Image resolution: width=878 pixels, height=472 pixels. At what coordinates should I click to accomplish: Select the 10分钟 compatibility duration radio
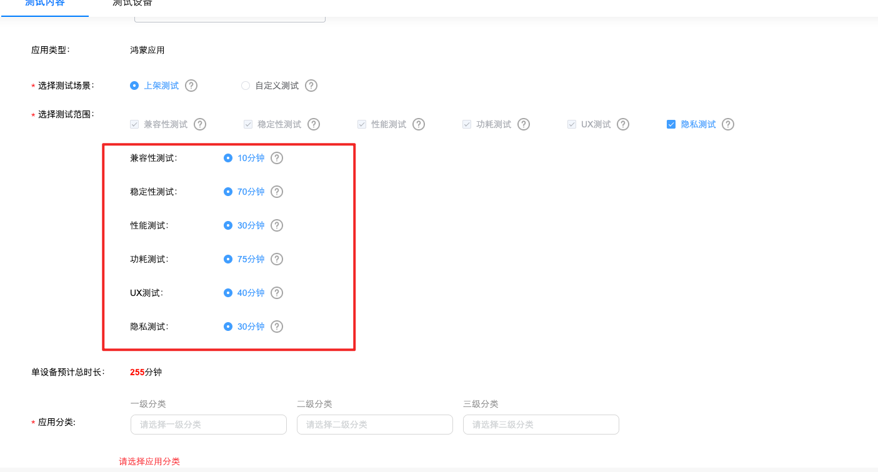[x=228, y=158]
